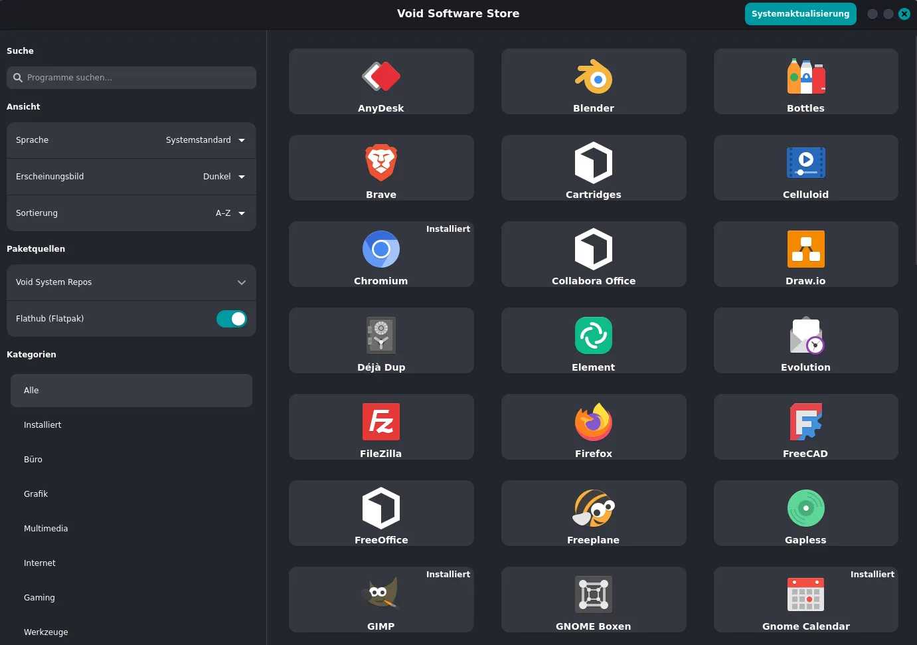
Task: Click the Draw.io orange icon
Action: [805, 249]
